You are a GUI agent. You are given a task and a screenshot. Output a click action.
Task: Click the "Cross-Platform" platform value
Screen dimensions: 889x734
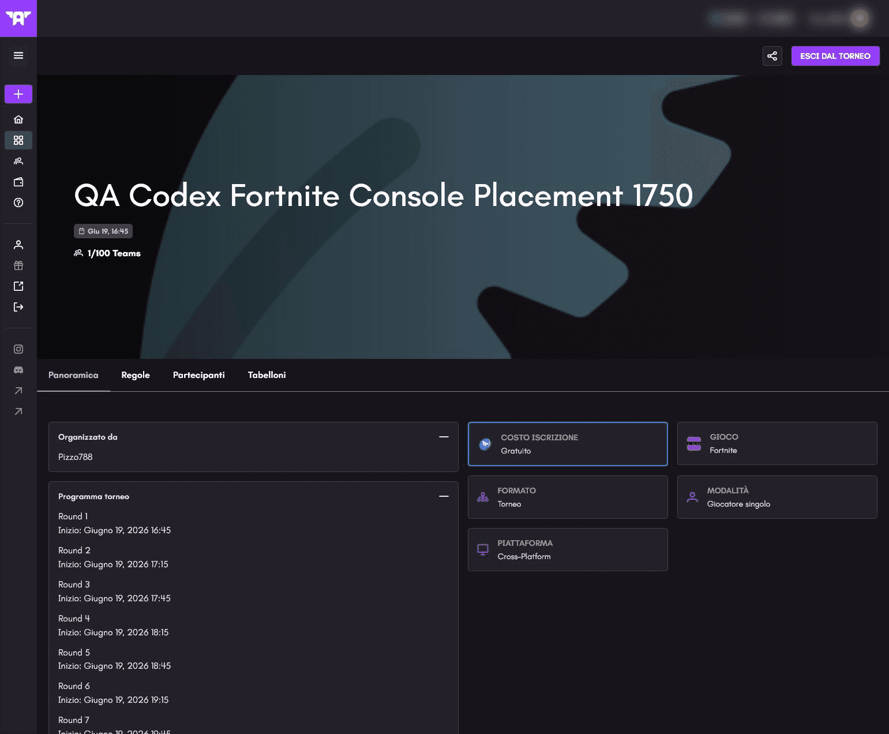point(524,557)
